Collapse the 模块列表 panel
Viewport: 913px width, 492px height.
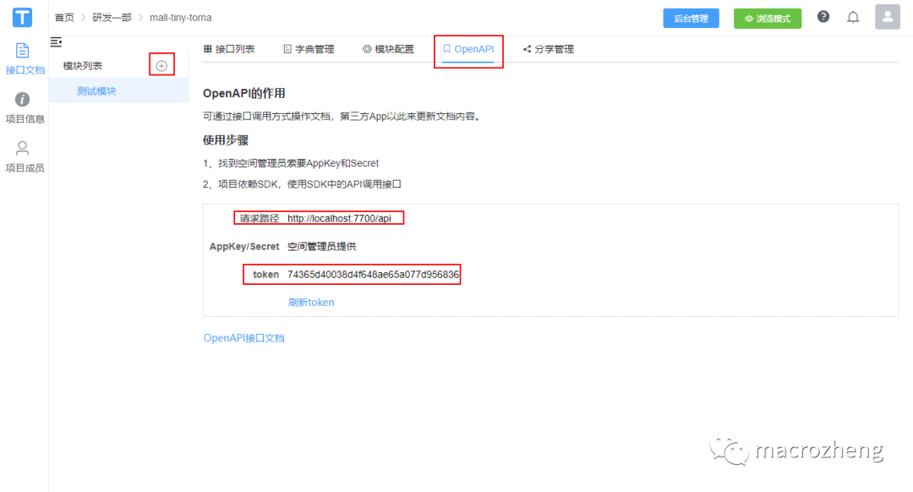click(56, 42)
